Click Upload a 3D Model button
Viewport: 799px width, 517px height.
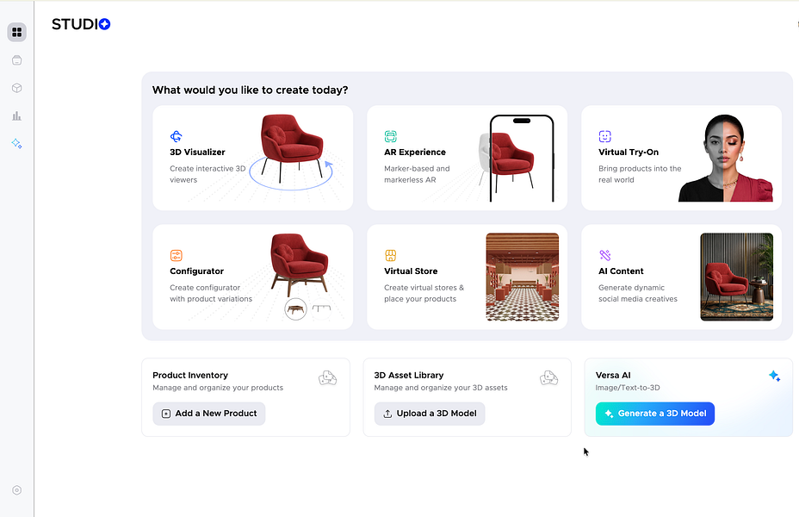(430, 414)
